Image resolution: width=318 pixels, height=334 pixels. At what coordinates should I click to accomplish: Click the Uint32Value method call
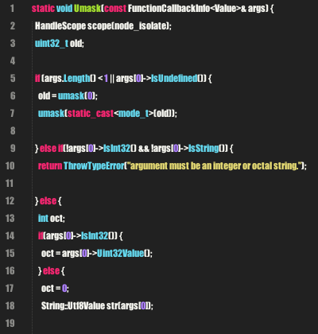point(121,254)
